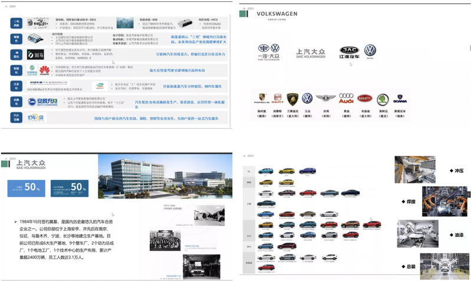The image size is (471, 281).
Task: Click the dark blue car in top lineup row
Action: point(307,170)
